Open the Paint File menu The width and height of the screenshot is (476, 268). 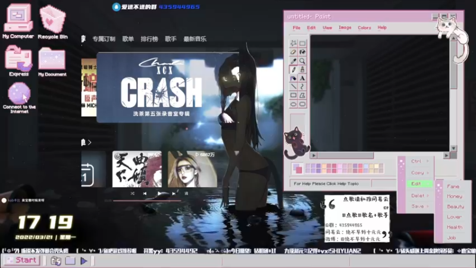pos(296,27)
